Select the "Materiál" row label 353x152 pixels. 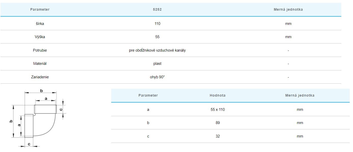click(40, 64)
